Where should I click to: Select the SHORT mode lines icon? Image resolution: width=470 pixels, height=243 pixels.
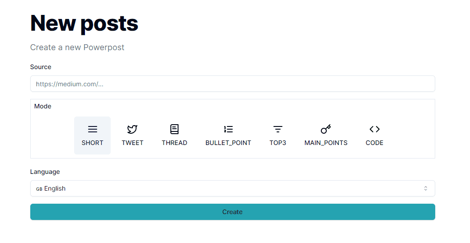[93, 129]
